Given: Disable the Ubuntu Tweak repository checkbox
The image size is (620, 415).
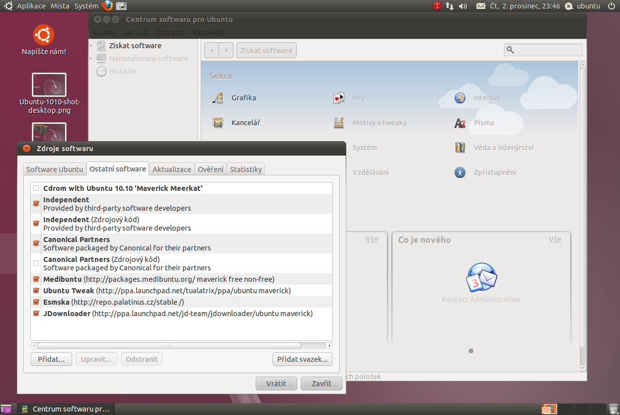Looking at the screenshot, I should [x=36, y=291].
